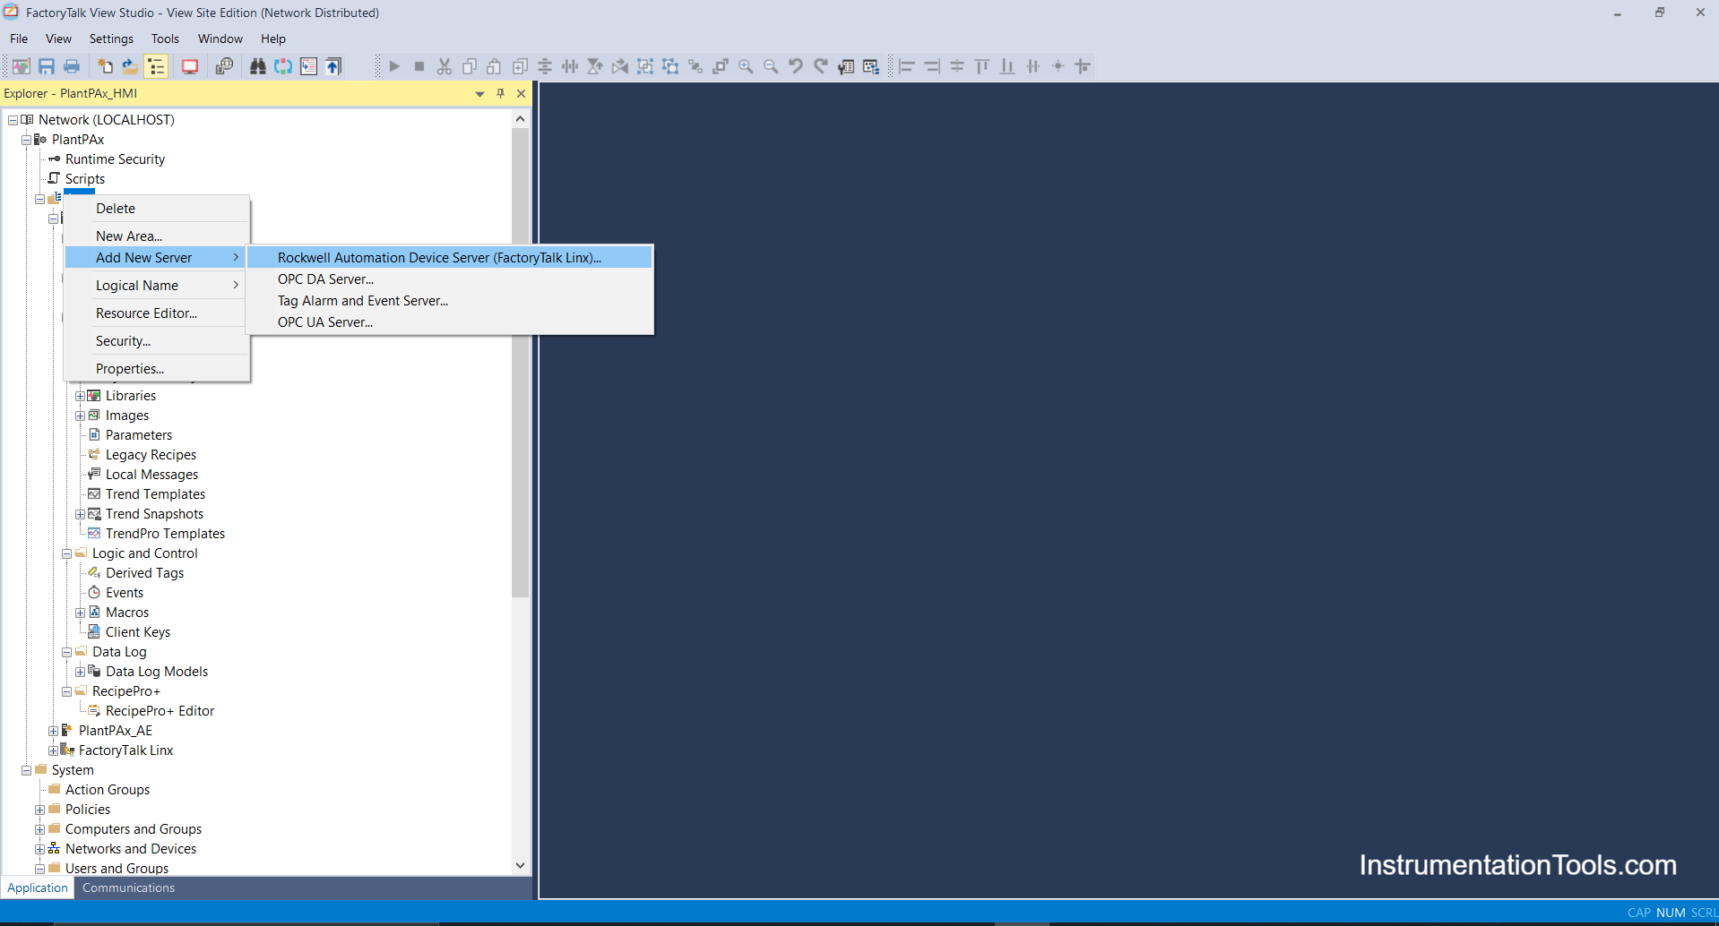Image resolution: width=1719 pixels, height=926 pixels.
Task: Click the Group objects toolbar icon
Action: click(645, 66)
